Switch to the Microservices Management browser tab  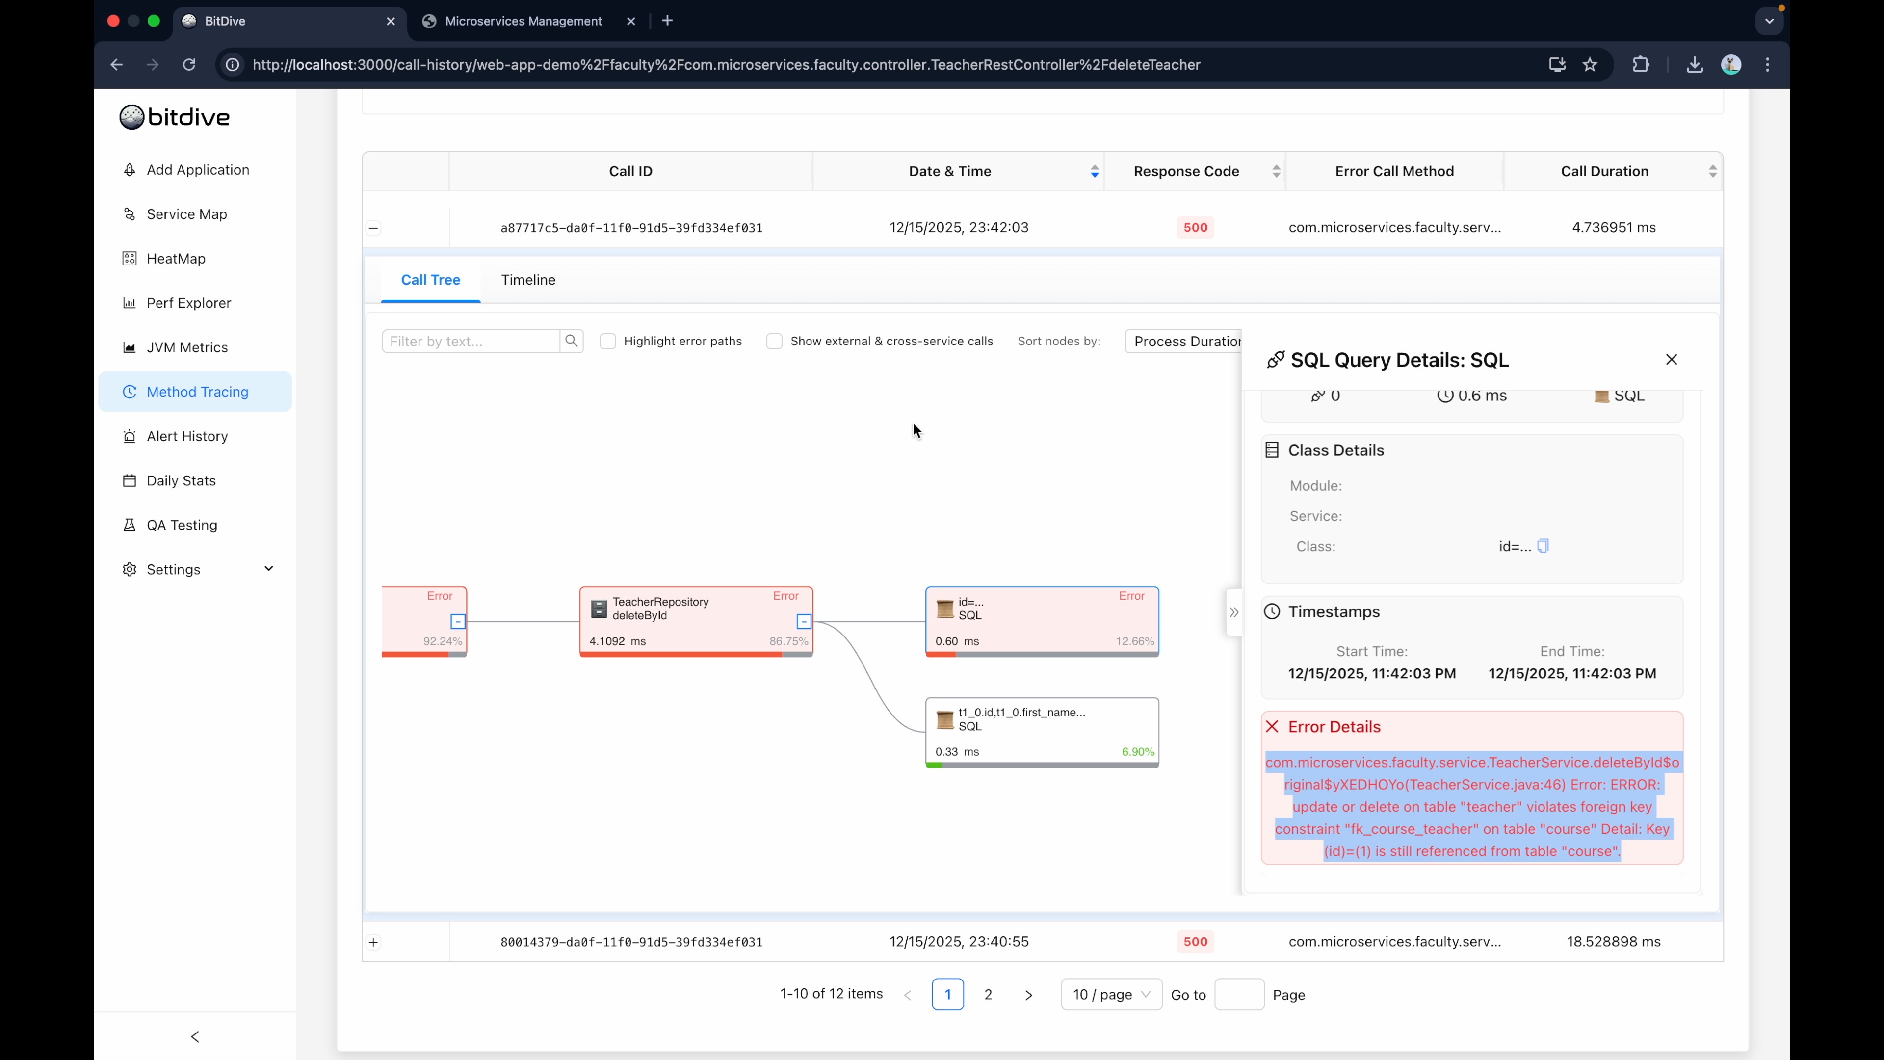pos(521,21)
